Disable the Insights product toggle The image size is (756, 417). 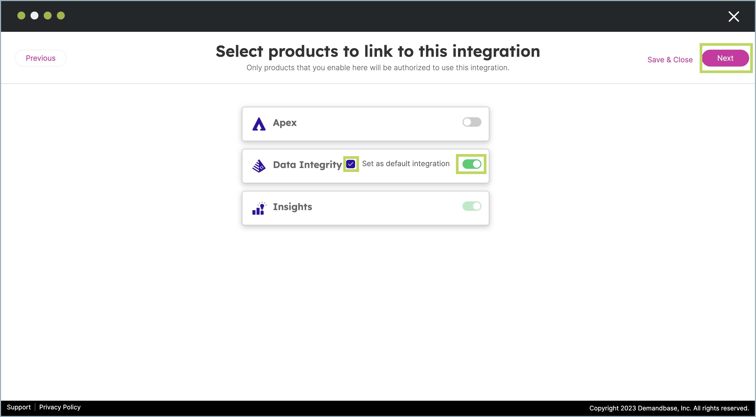click(x=472, y=206)
